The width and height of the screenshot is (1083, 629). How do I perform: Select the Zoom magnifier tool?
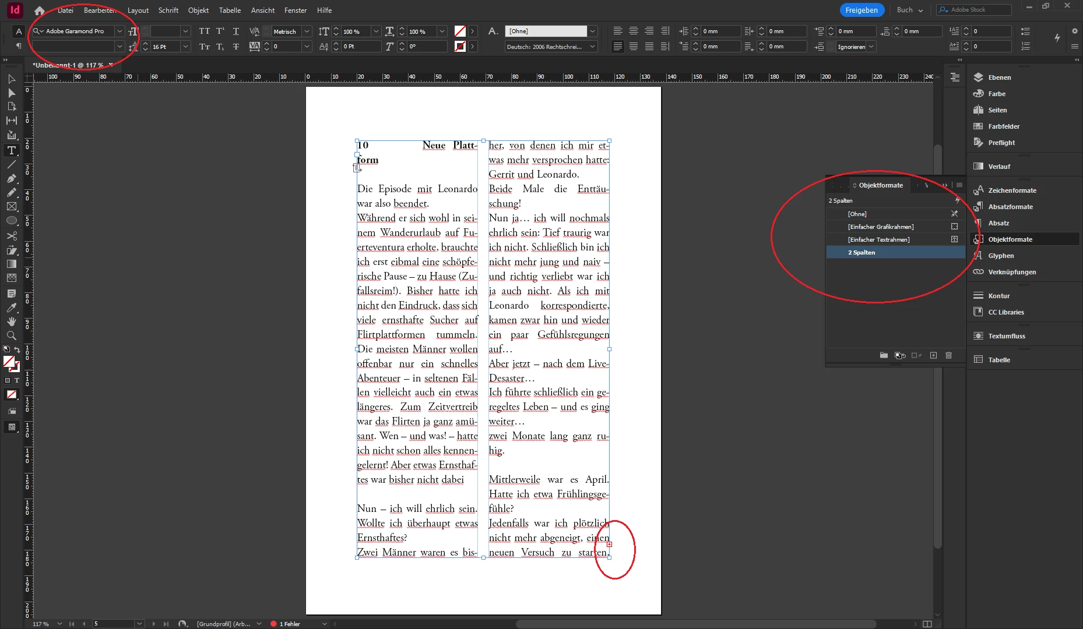(11, 335)
